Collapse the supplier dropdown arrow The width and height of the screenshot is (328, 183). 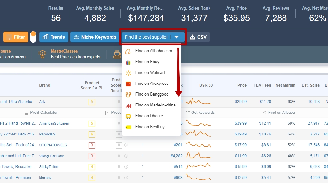(177, 37)
